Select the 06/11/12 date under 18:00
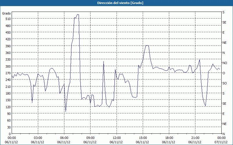 (x=169, y=142)
